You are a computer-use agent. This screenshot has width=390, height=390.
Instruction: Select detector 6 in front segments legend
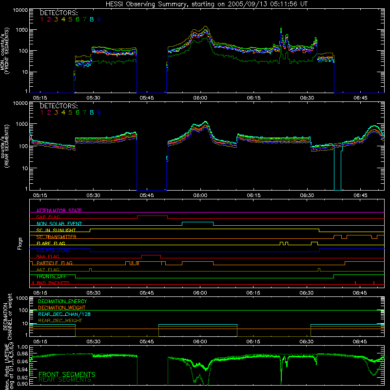pyautogui.click(x=78, y=19)
